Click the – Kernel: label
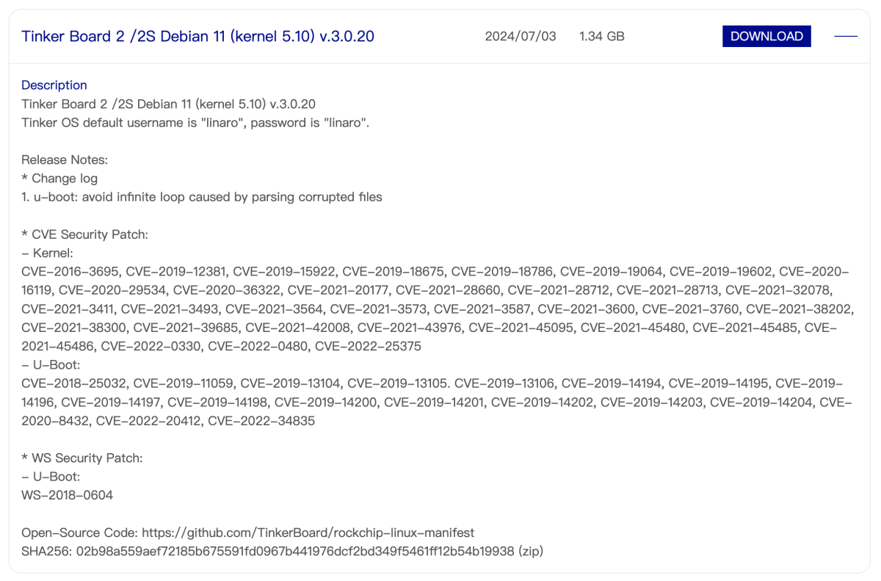The height and width of the screenshot is (581, 881). pyautogui.click(x=47, y=253)
